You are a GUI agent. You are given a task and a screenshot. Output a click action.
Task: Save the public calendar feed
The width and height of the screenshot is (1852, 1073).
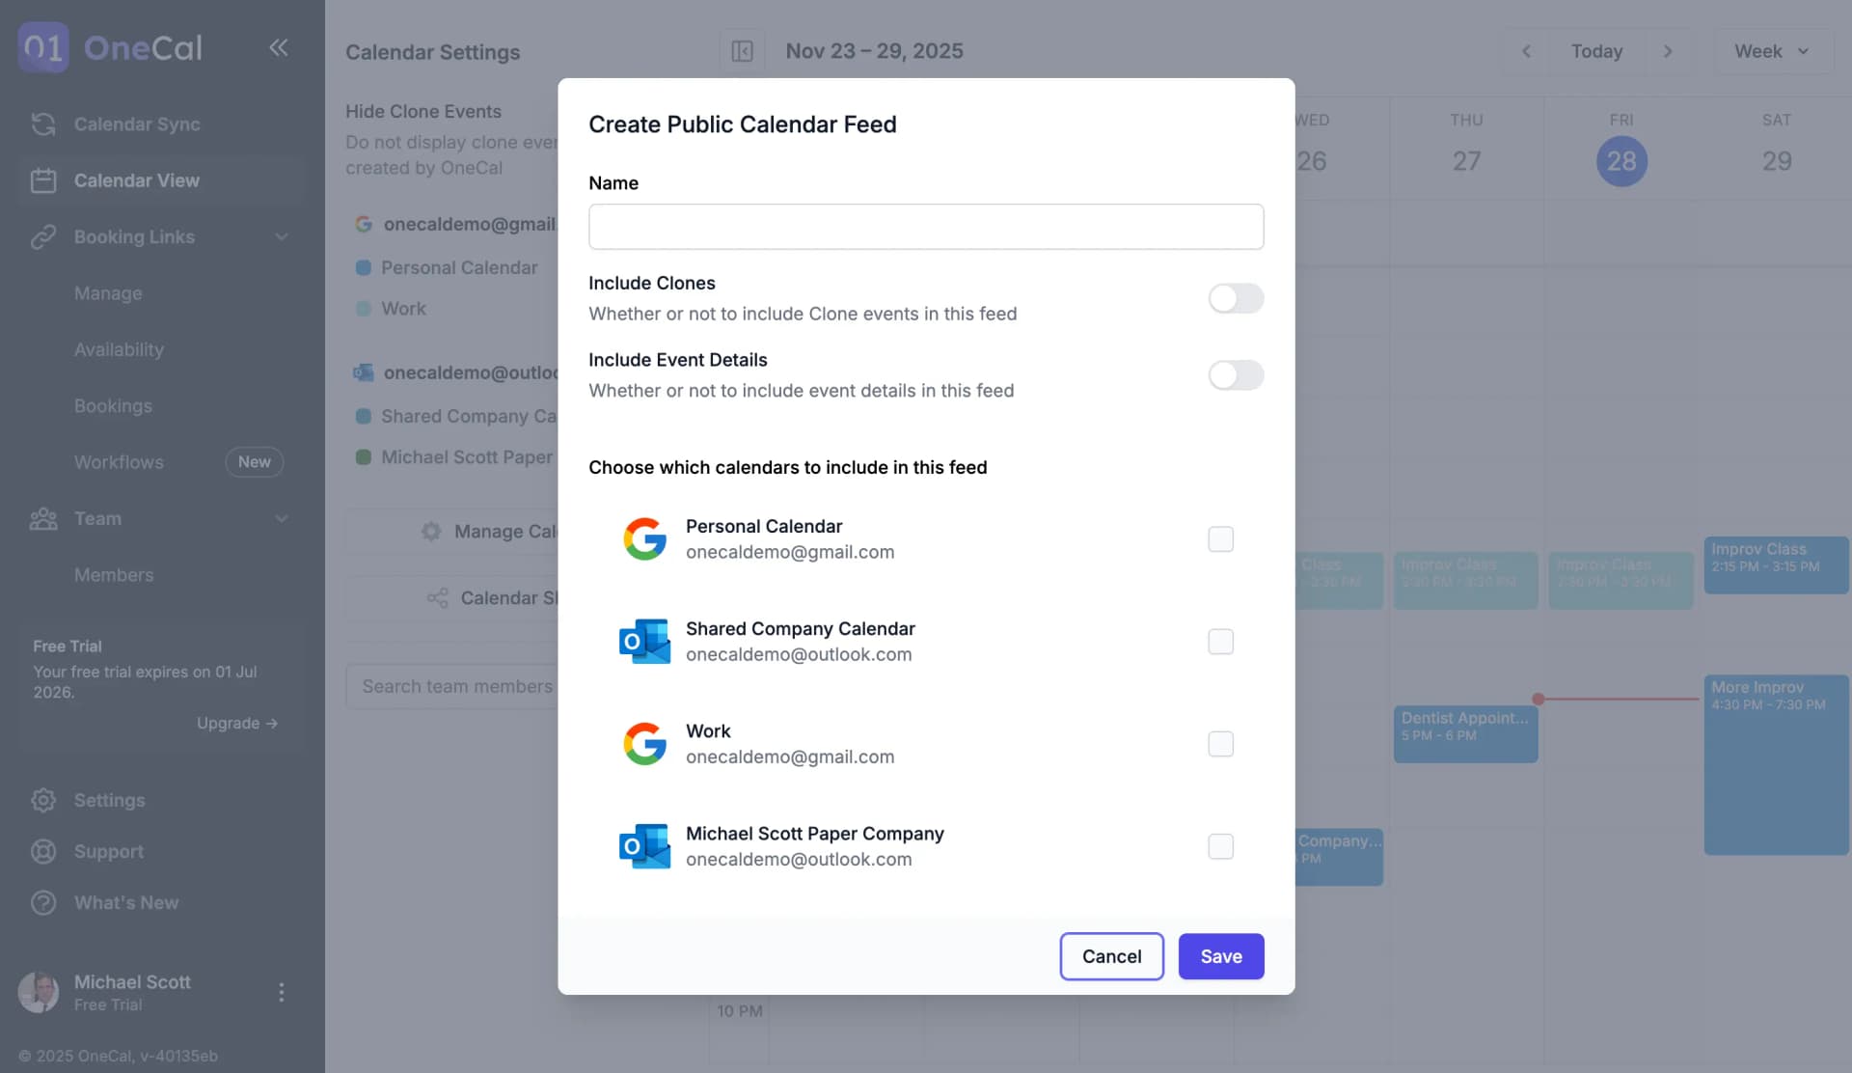(1220, 956)
